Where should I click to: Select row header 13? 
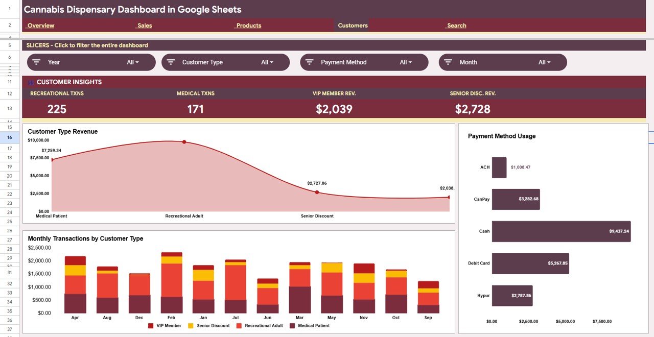point(10,109)
